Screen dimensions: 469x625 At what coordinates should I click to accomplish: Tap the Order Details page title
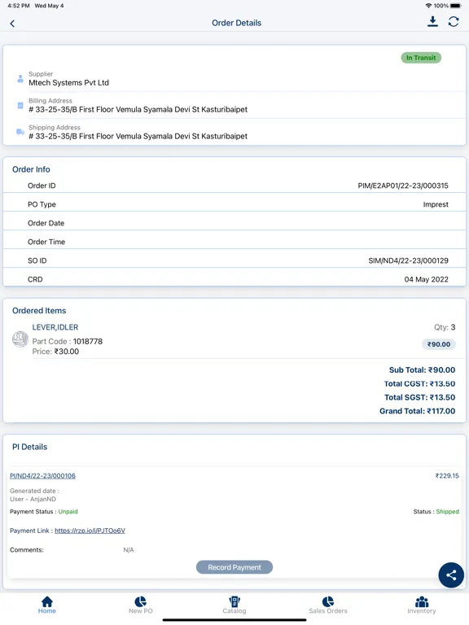click(236, 23)
